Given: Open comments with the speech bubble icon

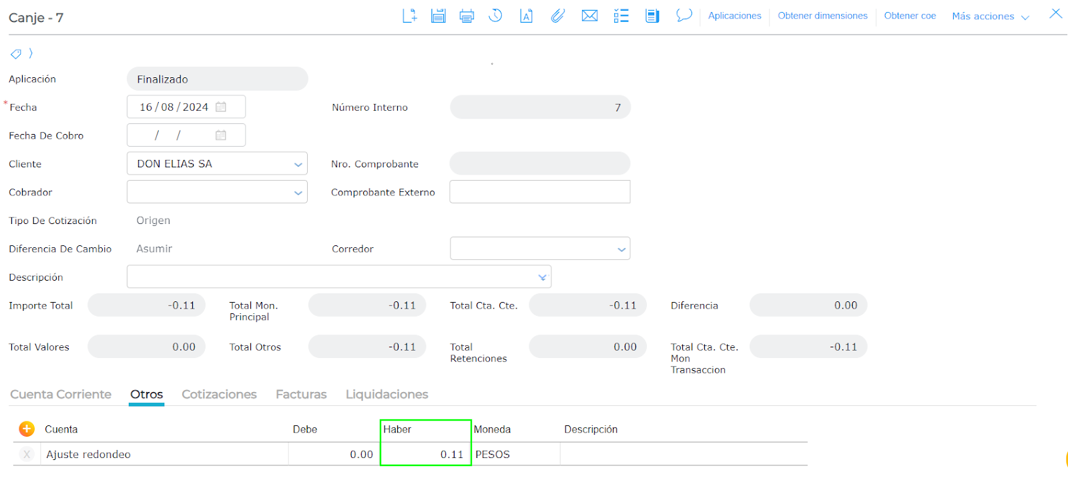Looking at the screenshot, I should pyautogui.click(x=684, y=15).
